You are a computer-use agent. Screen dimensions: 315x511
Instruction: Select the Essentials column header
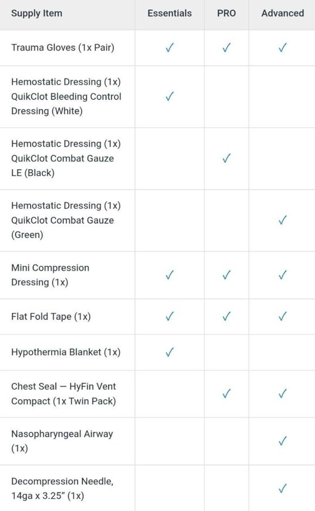[170, 14]
